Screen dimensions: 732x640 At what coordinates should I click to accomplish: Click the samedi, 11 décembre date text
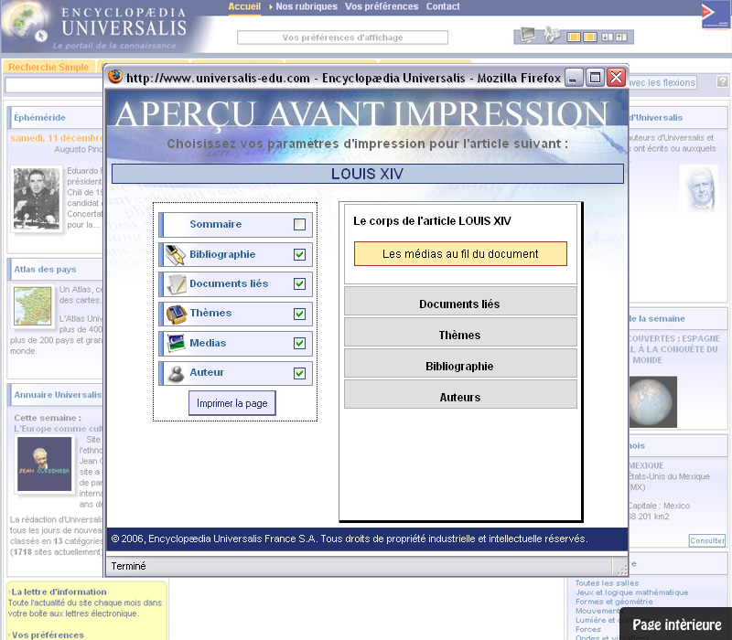56,138
